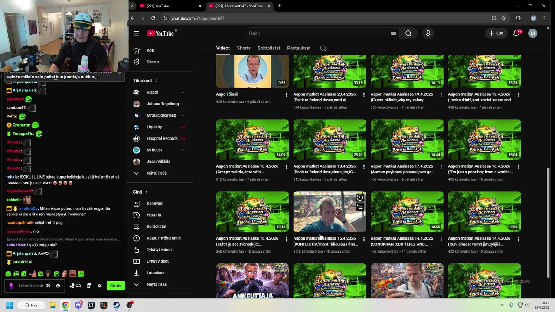Go back in the browser

click(134, 18)
